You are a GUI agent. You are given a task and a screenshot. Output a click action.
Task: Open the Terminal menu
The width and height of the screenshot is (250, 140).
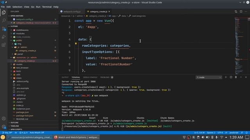(x=47, y=7)
